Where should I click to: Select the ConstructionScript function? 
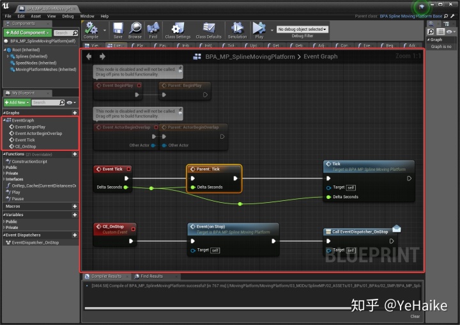pos(29,162)
